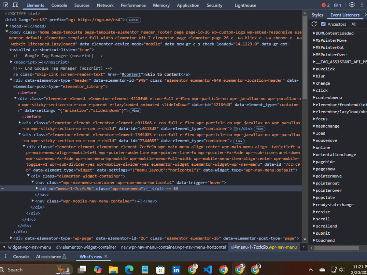Show more sidebar tabs chevron
Viewport: 367px width, 275px height.
[366, 15]
